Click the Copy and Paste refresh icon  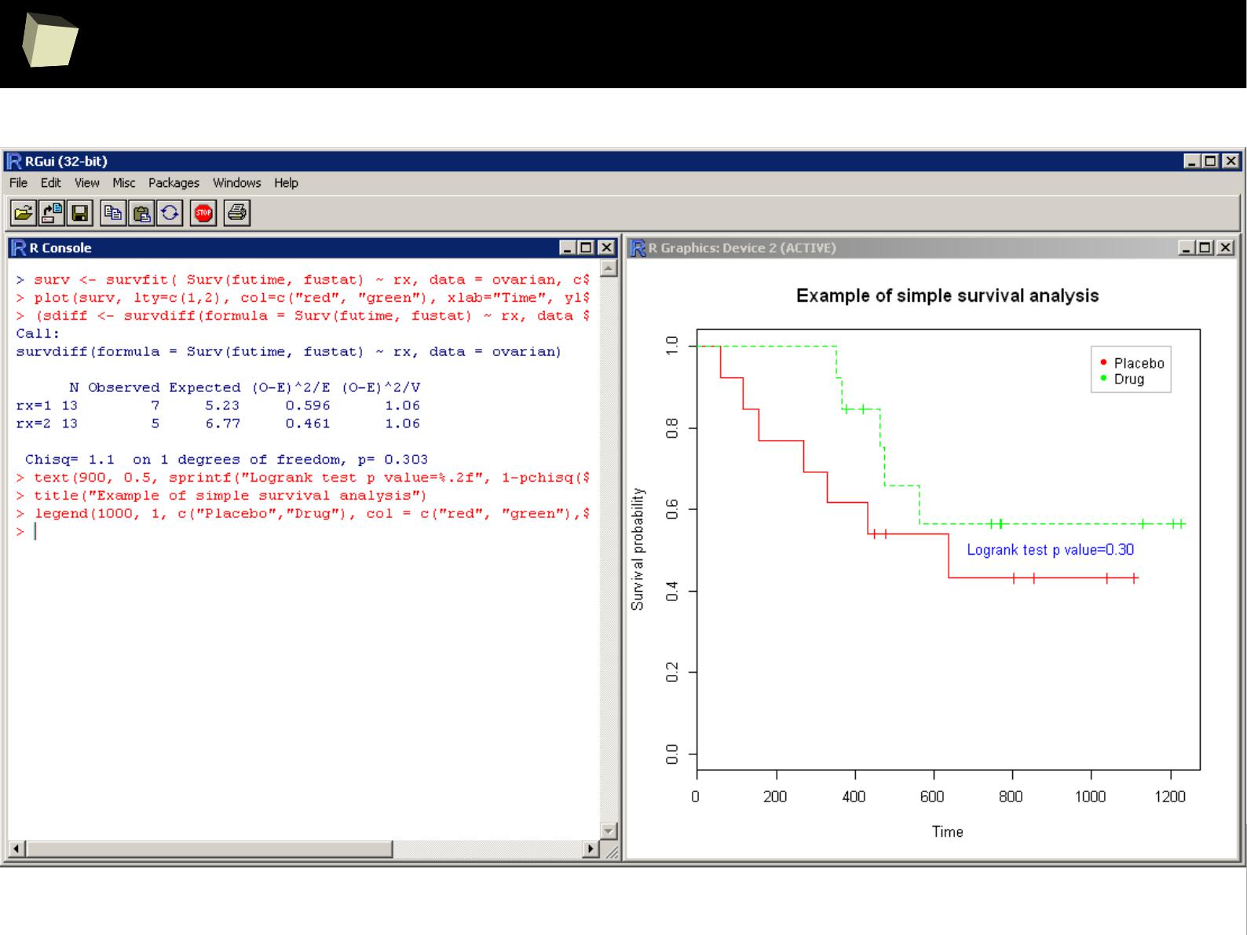pyautogui.click(x=170, y=213)
